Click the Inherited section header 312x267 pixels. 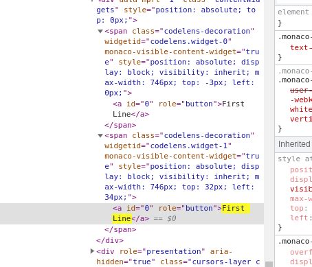293,144
